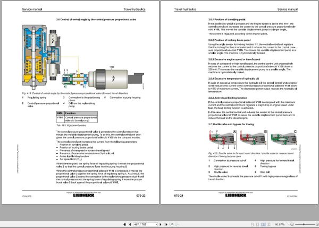The width and height of the screenshot is (319, 228).
Task: Click heading 2.7 Shuttle valve and bypass
Action: 231,125
